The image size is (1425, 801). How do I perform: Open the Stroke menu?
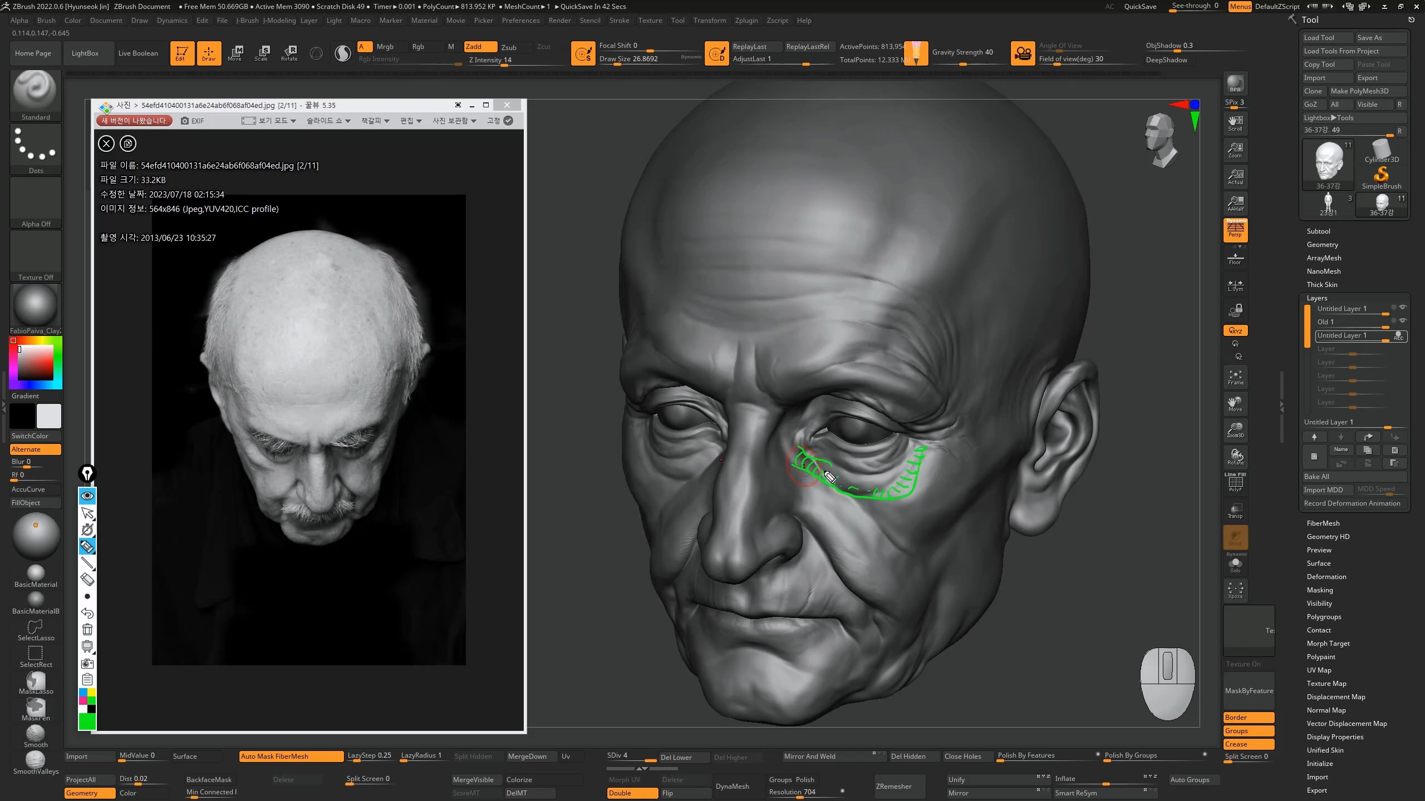(x=619, y=21)
